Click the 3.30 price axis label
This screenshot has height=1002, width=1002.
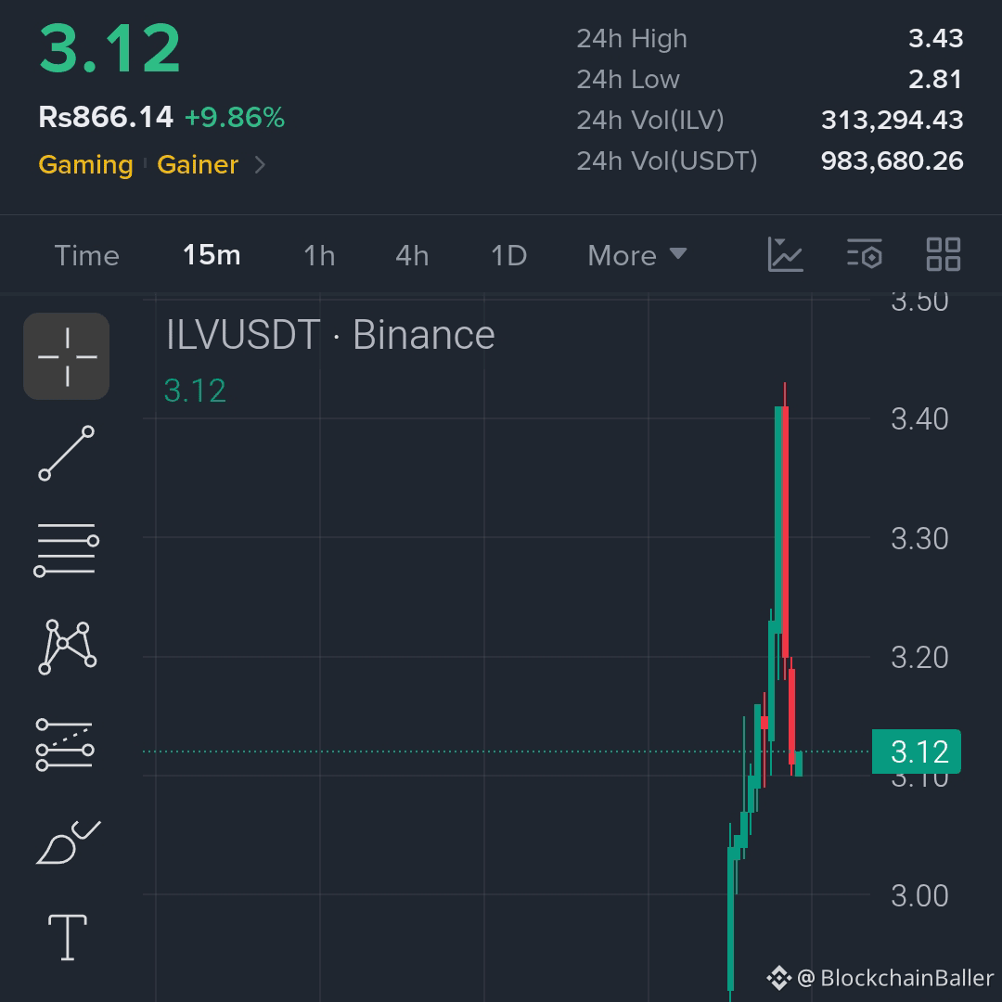919,539
